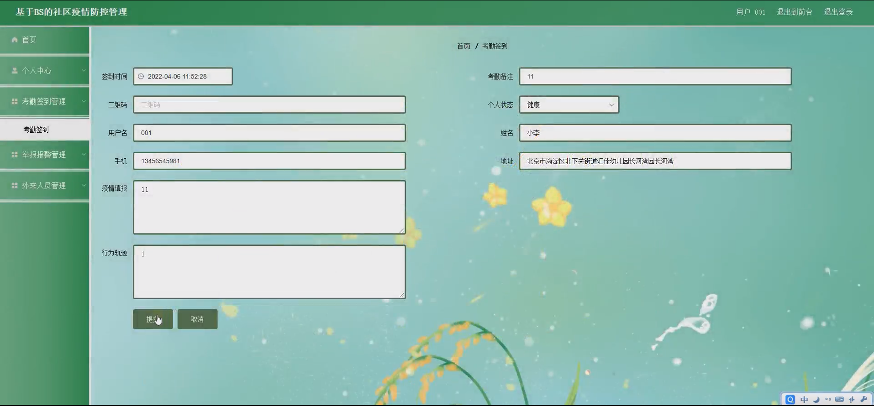The image size is (874, 406).
Task: Click the grid icon beside 外来人员管理
Action: coord(15,186)
